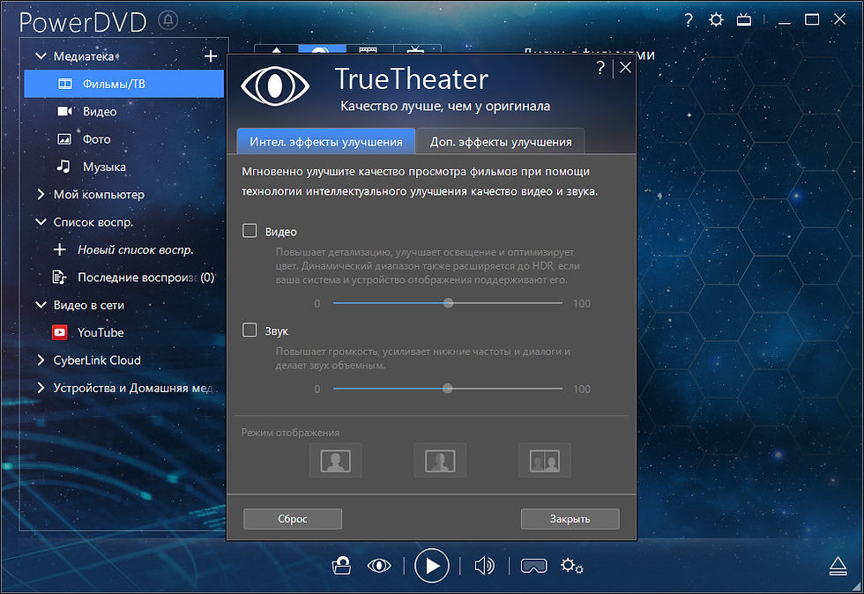Adjust the Звук enhancement level slider

coord(448,389)
